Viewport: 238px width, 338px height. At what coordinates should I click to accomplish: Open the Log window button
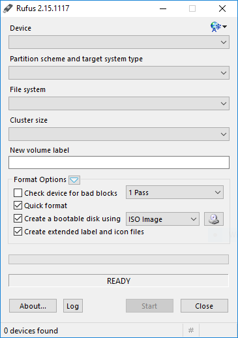click(x=73, y=306)
